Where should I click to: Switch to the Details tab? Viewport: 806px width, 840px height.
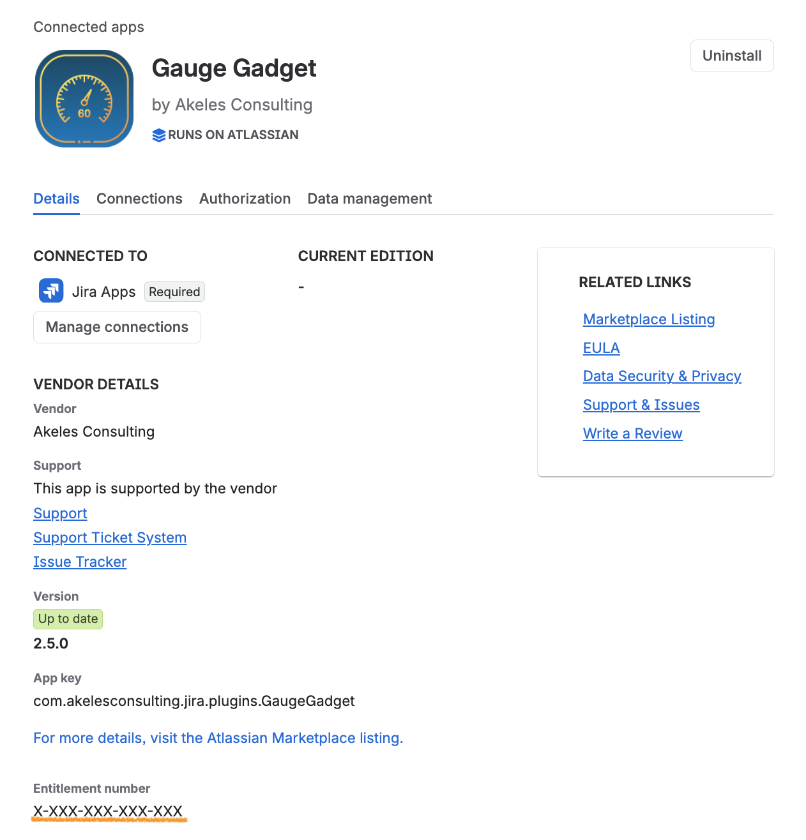click(x=56, y=199)
